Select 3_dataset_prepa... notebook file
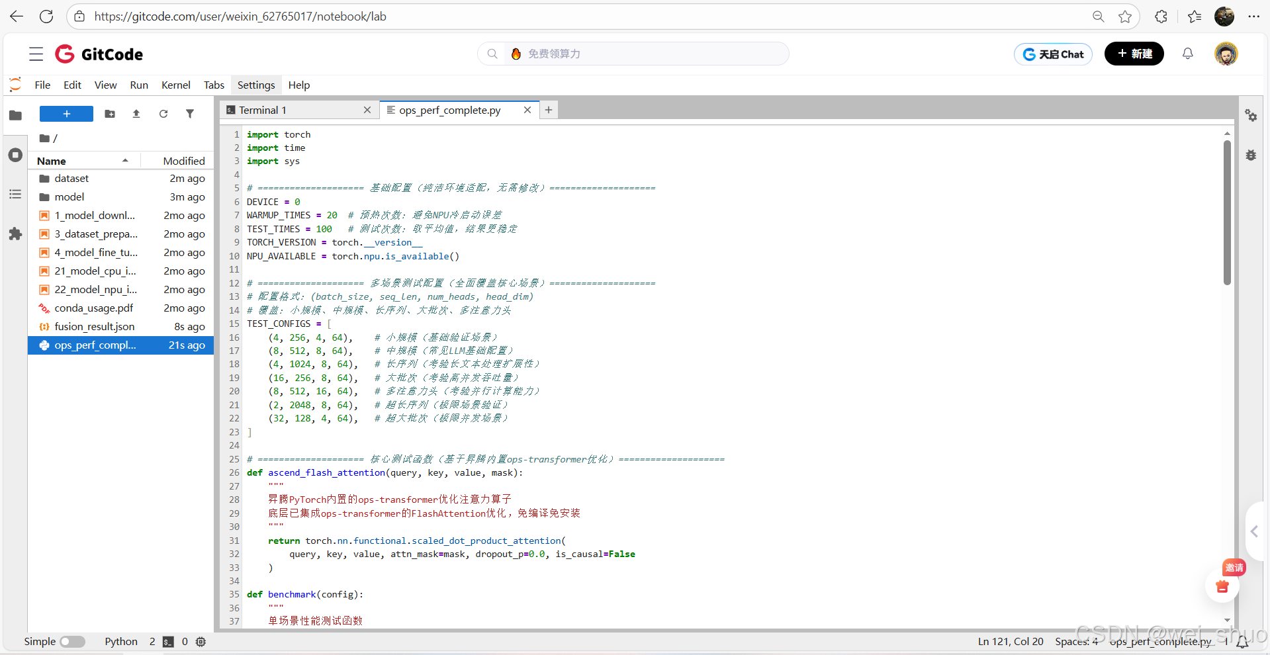 [121, 234]
